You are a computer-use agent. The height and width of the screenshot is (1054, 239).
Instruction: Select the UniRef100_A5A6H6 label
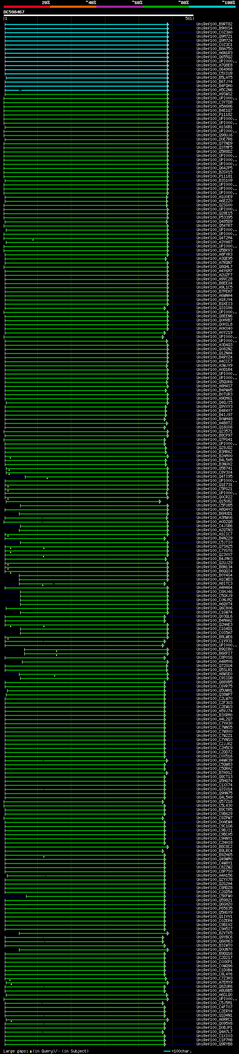[214, 107]
